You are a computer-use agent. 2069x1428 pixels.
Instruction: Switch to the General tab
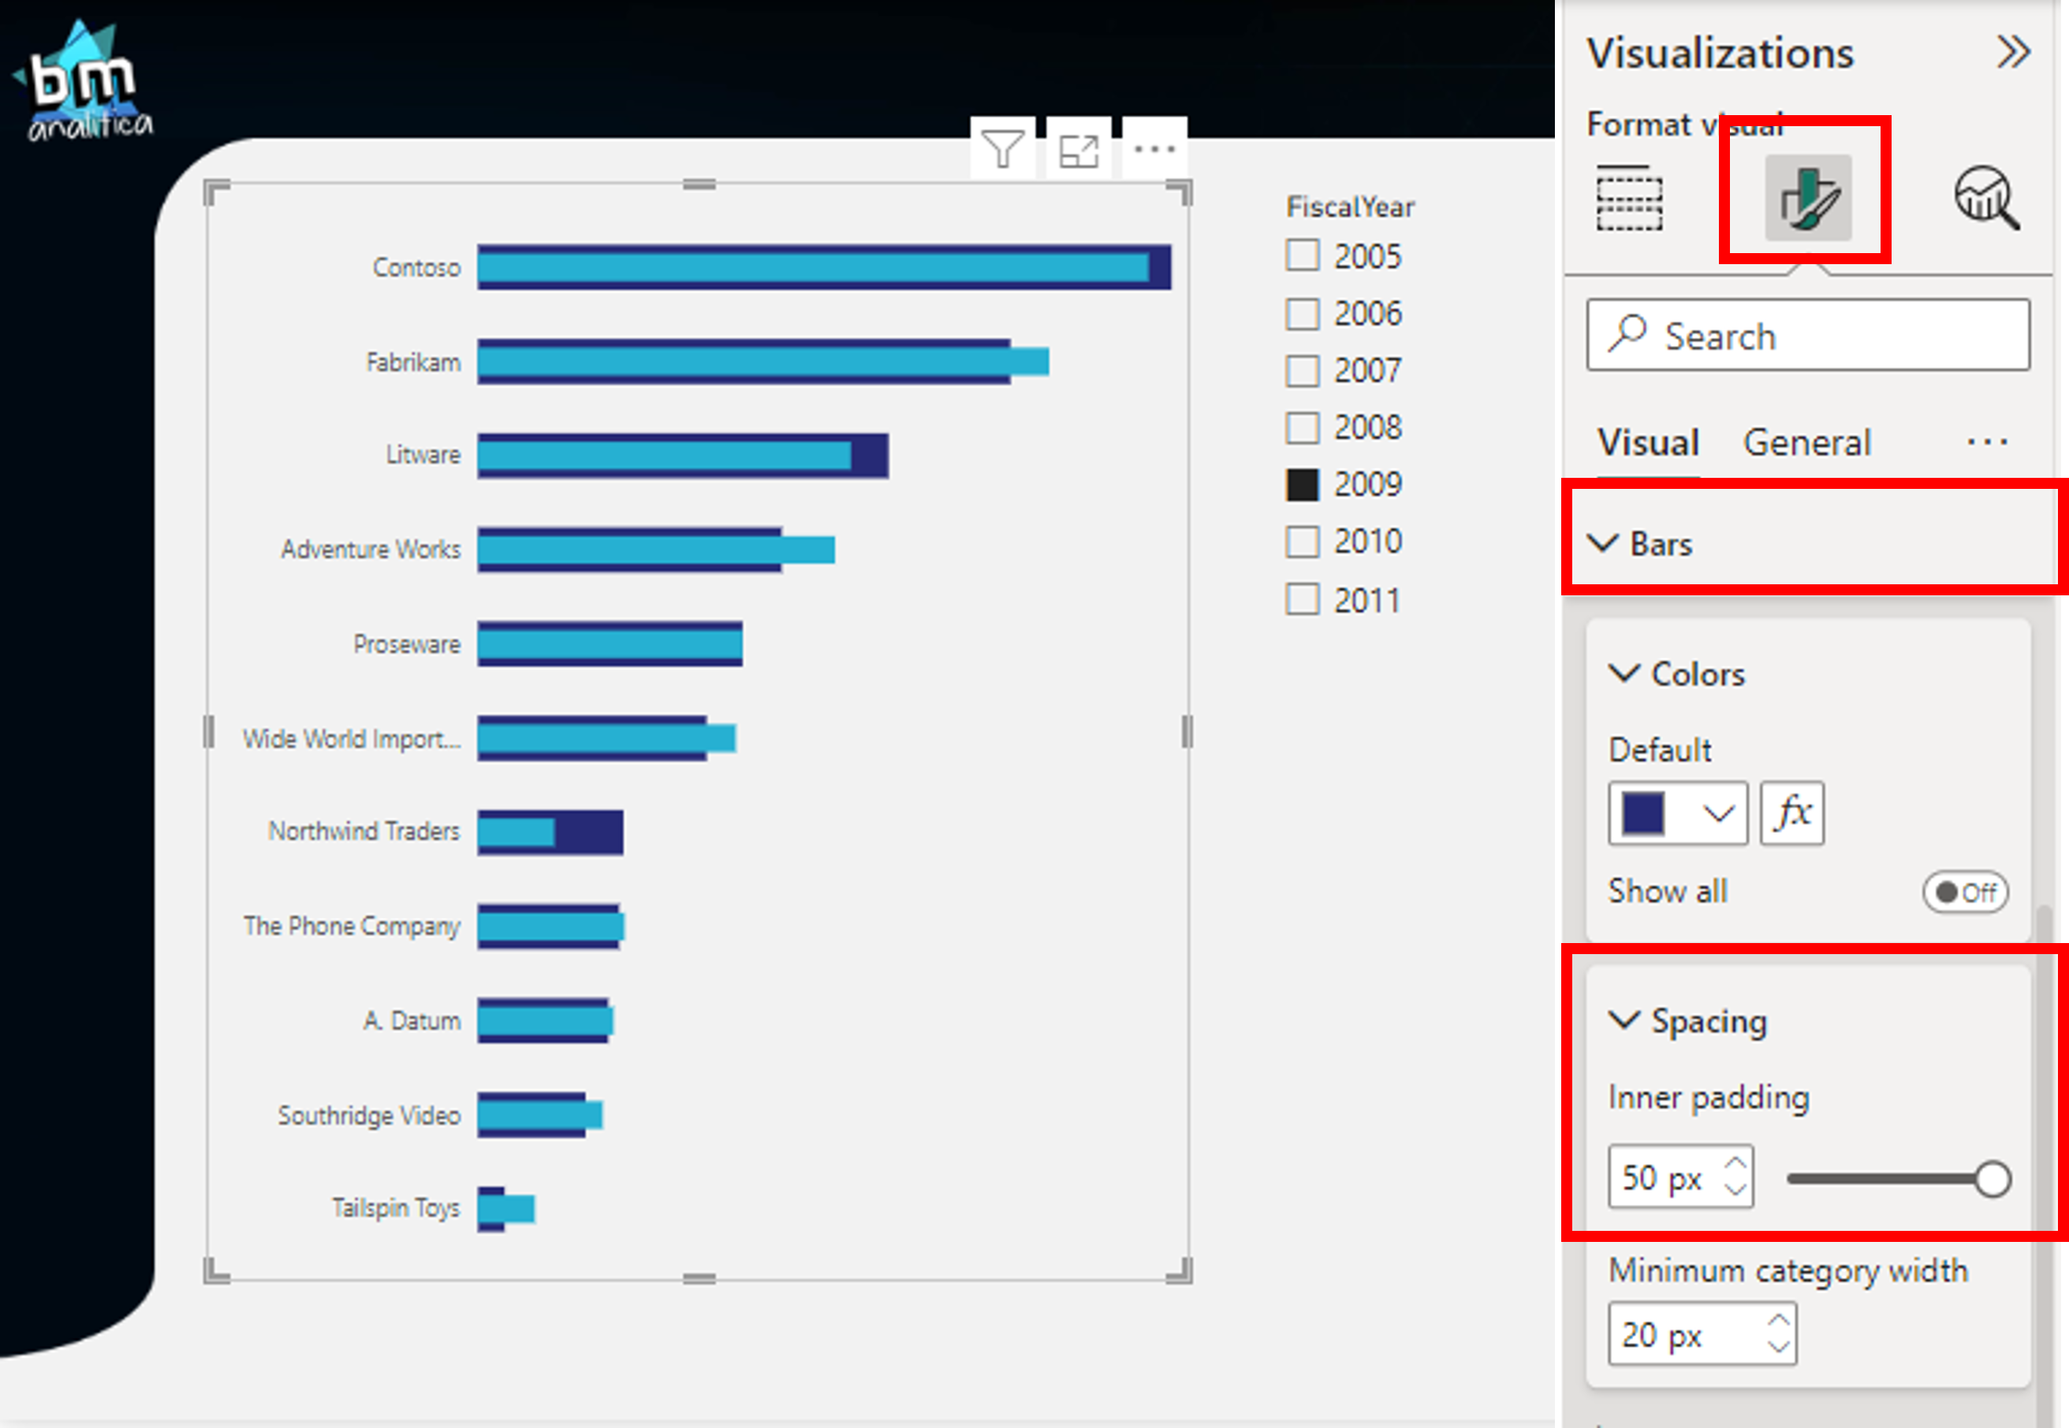click(1807, 443)
